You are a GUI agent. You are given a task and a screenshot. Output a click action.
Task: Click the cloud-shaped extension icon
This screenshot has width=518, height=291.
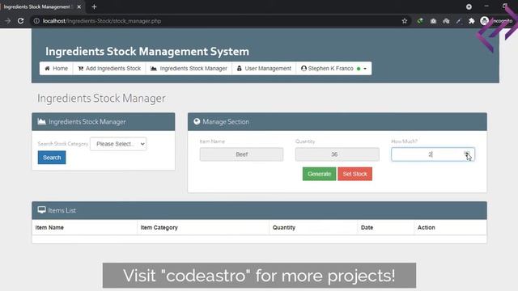[446, 21]
